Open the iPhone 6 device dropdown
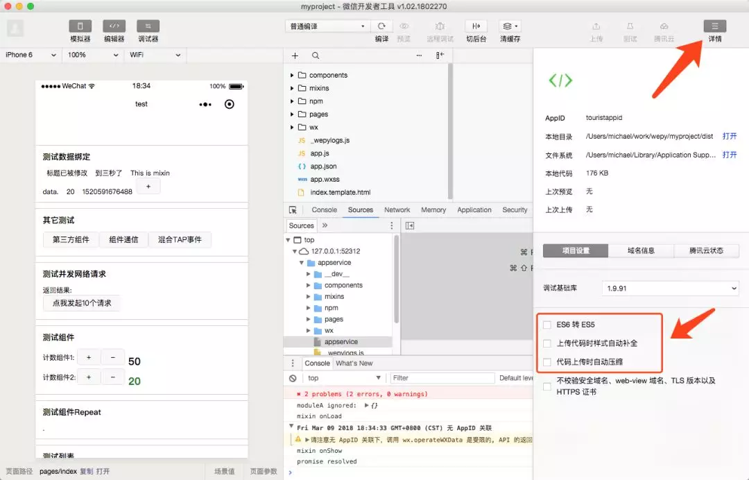The width and height of the screenshot is (749, 480). point(31,55)
